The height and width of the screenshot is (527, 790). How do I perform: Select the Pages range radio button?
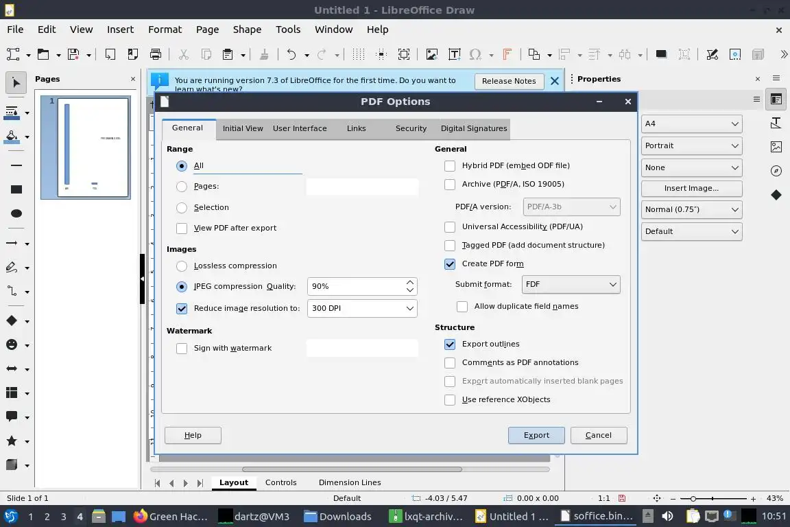[182, 187]
